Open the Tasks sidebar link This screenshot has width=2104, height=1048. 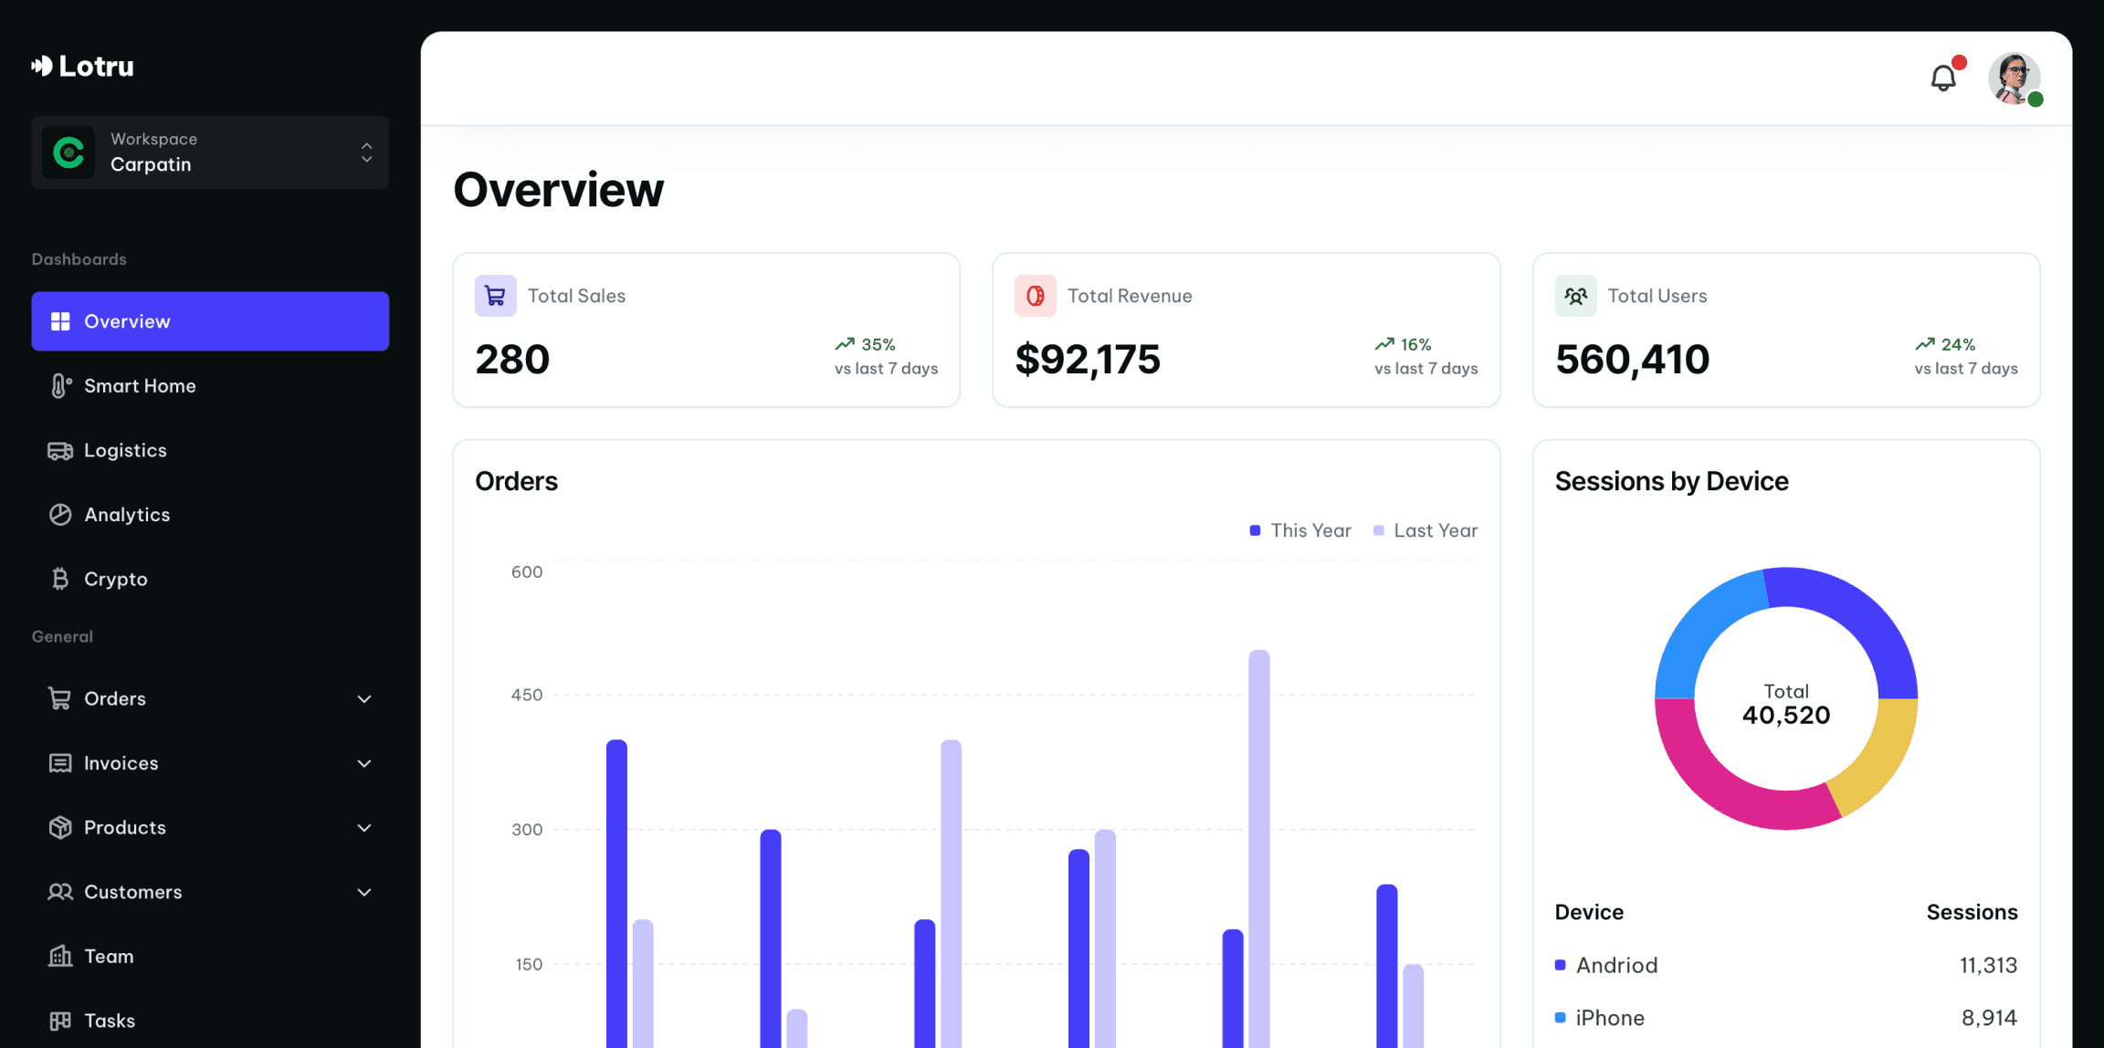[109, 1021]
